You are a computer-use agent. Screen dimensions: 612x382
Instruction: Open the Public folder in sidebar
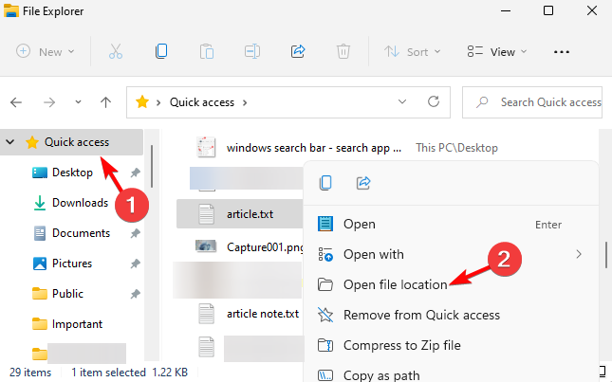point(67,294)
